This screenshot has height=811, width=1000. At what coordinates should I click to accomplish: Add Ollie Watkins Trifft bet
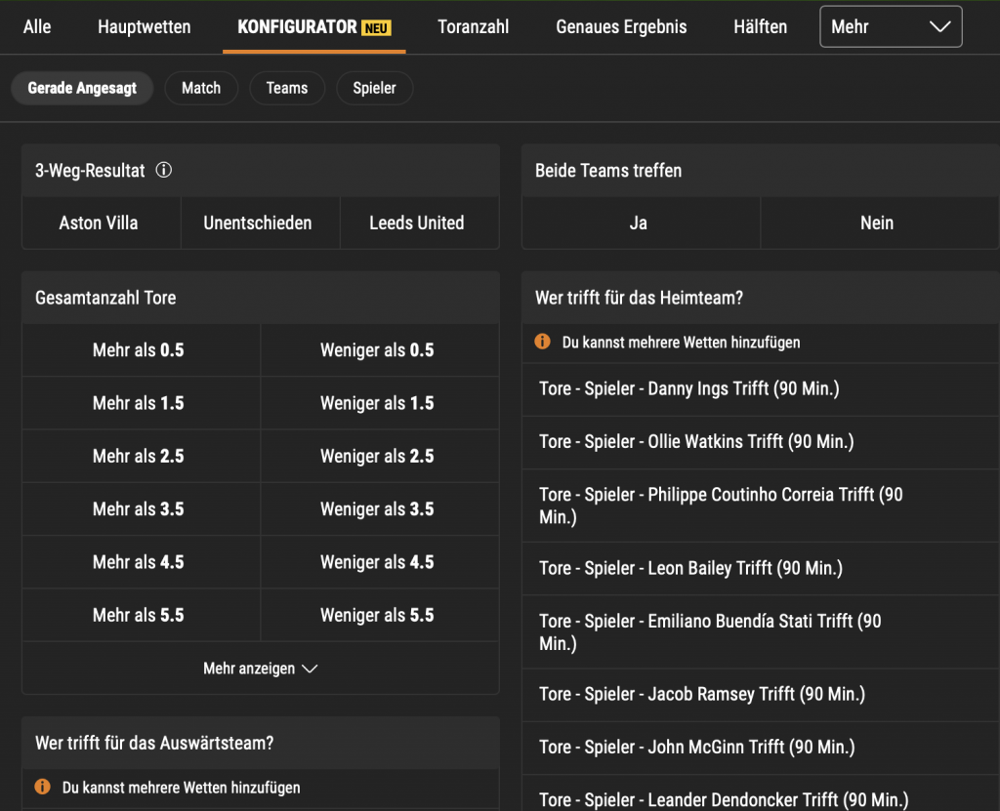[696, 442]
